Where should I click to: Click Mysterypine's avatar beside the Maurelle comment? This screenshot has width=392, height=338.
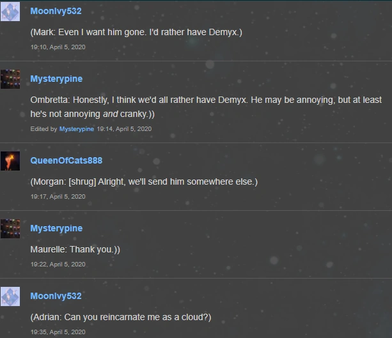[x=10, y=229]
